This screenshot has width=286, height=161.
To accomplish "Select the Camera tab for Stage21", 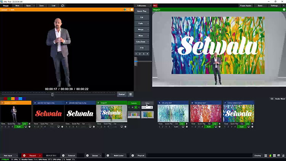I will pos(134,103).
